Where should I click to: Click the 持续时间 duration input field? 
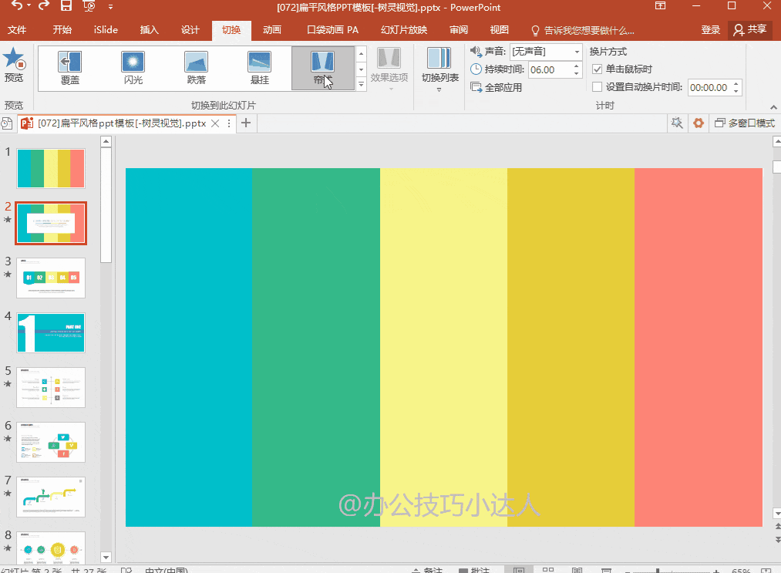(x=548, y=69)
